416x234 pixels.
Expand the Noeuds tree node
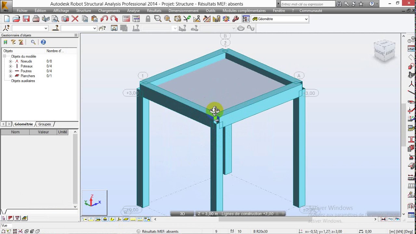[x=10, y=61]
